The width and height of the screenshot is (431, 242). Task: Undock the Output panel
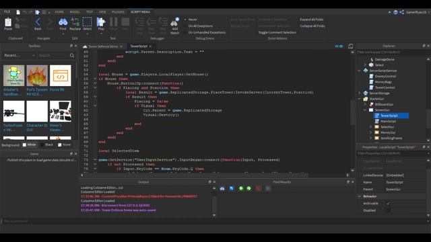pyautogui.click(x=209, y=182)
